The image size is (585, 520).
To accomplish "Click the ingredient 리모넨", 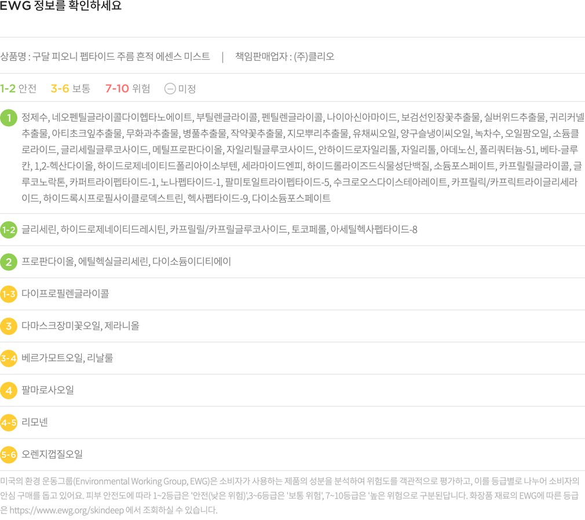I will point(35,423).
